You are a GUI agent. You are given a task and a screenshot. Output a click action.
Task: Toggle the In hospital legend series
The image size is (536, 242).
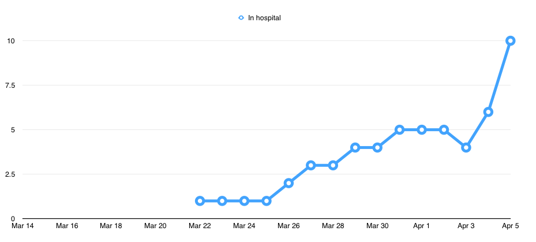coord(264,18)
